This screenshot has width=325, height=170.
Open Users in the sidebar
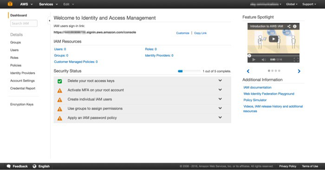coord(14,50)
